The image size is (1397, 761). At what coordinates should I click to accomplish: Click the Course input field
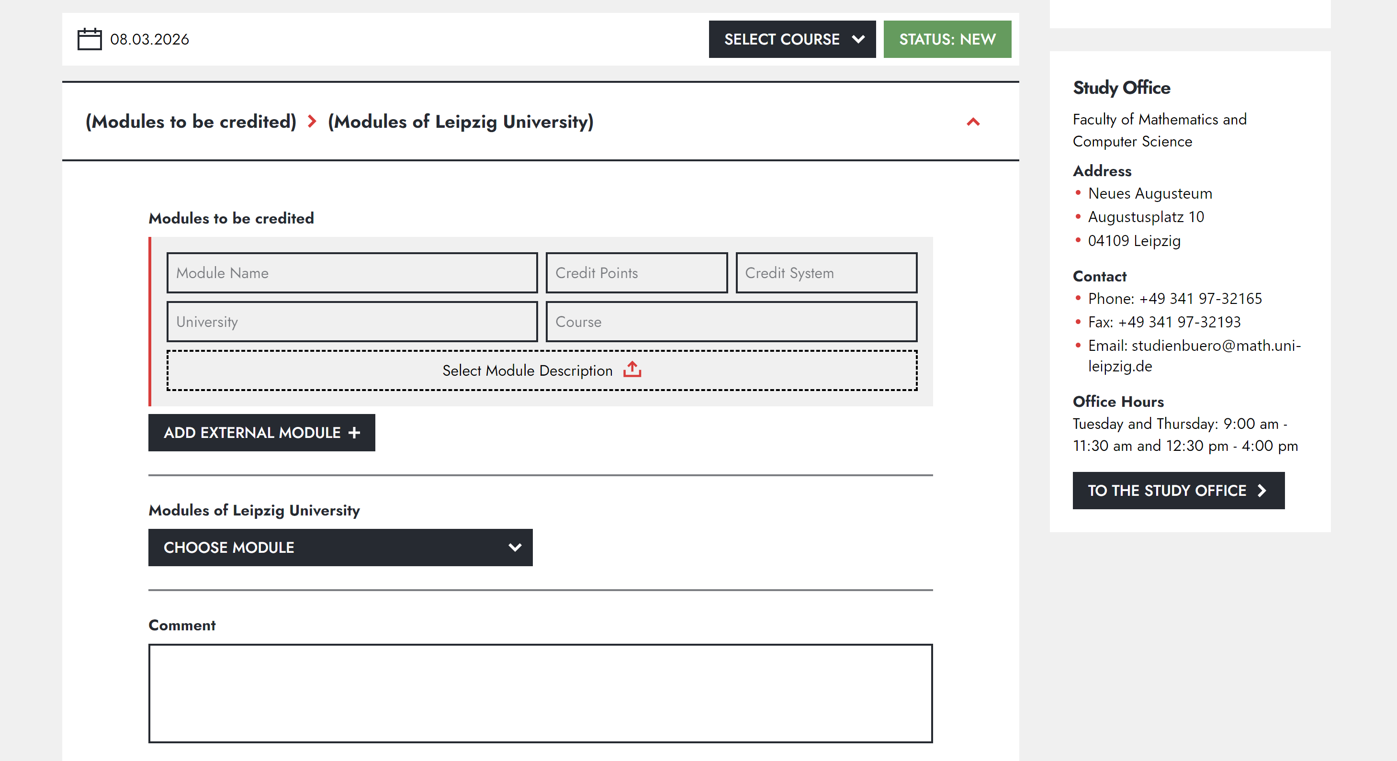[x=731, y=322]
